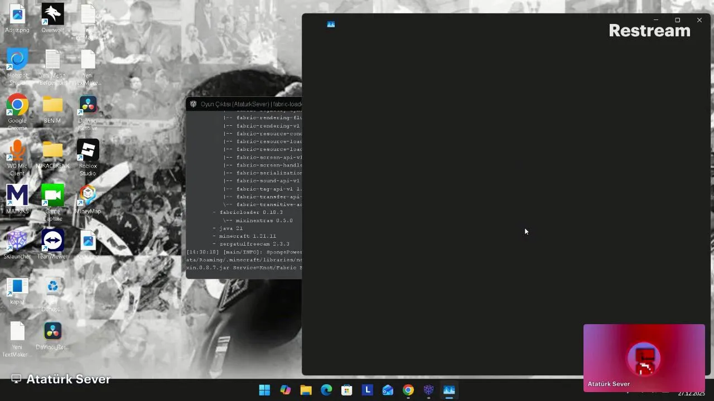Launch the Game Capture shortcut
The height and width of the screenshot is (401, 714).
(52, 202)
